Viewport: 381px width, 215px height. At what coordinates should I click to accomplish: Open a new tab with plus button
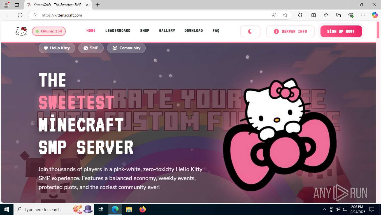pyautogui.click(x=97, y=5)
